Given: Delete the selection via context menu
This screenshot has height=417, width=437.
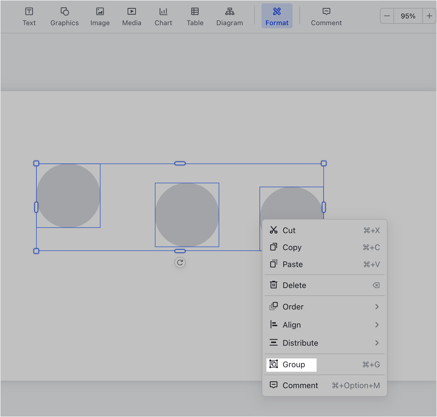Looking at the screenshot, I should point(294,285).
